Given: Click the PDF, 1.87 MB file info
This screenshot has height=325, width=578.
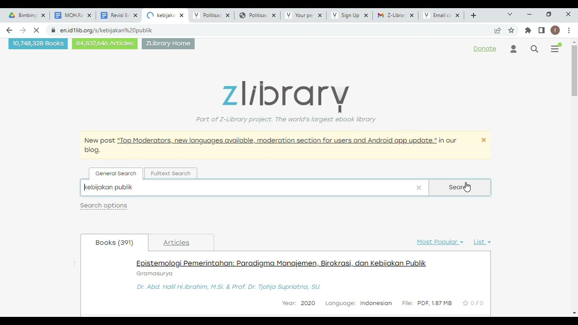Looking at the screenshot, I should (434, 303).
